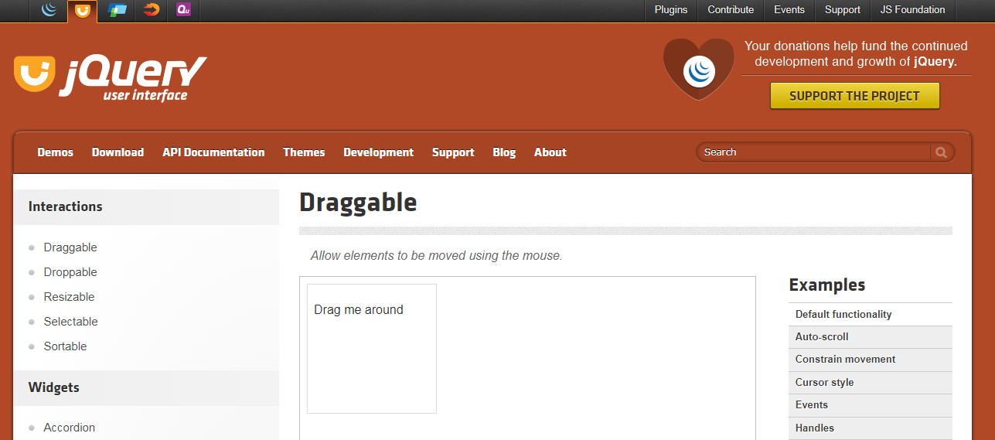
Task: Click the jQuery UI logo
Action: click(x=110, y=78)
